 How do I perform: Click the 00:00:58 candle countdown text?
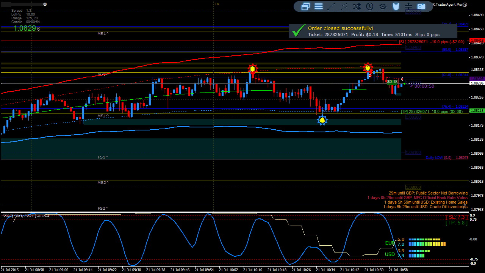point(422,86)
